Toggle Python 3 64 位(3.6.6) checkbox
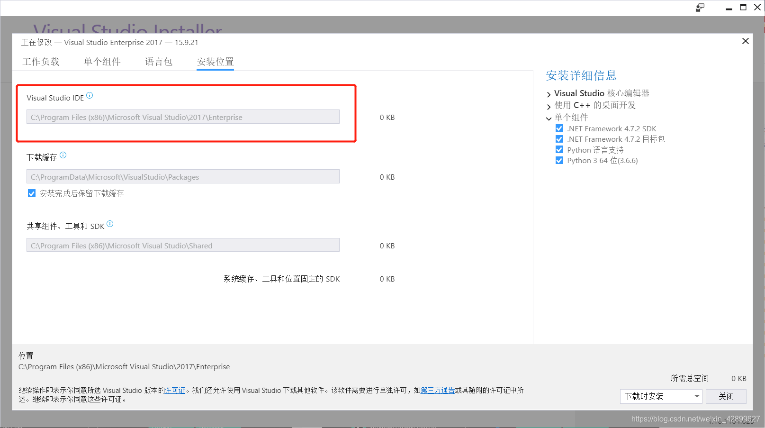 [559, 160]
